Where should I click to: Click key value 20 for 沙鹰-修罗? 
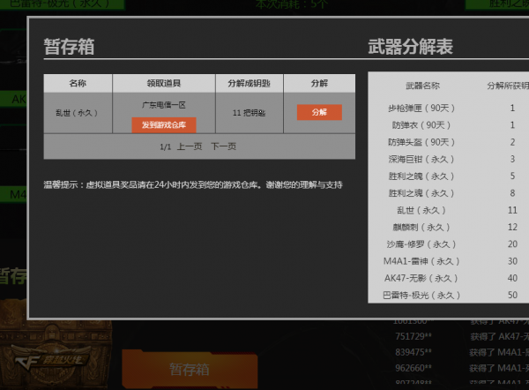512,244
